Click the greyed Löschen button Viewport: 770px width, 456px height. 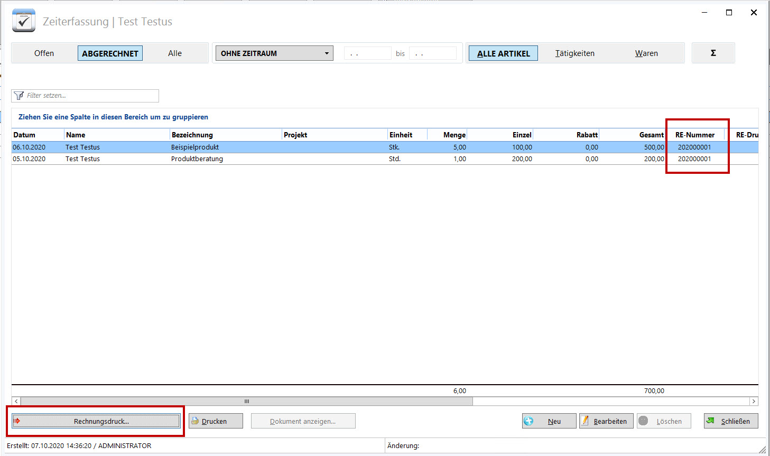(x=664, y=421)
